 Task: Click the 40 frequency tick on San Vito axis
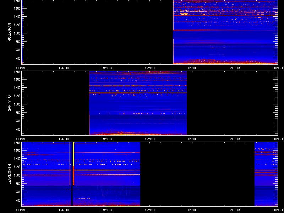tap(18, 129)
